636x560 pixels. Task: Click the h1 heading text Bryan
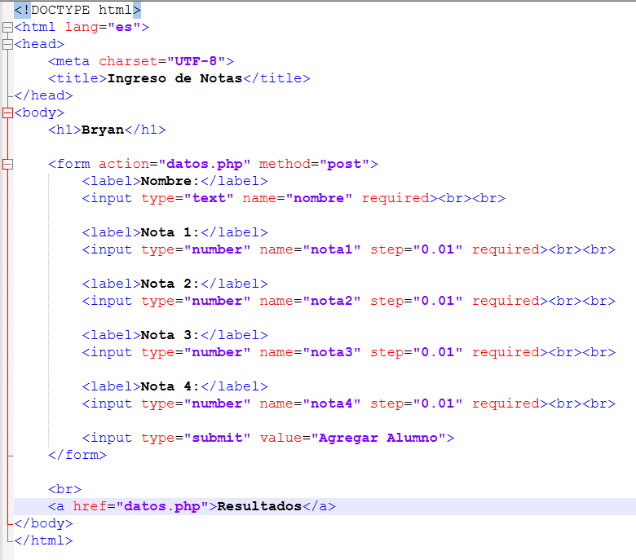(x=103, y=130)
